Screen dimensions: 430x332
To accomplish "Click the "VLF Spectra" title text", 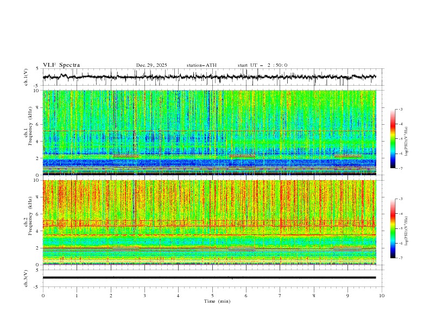I will tap(61, 65).
